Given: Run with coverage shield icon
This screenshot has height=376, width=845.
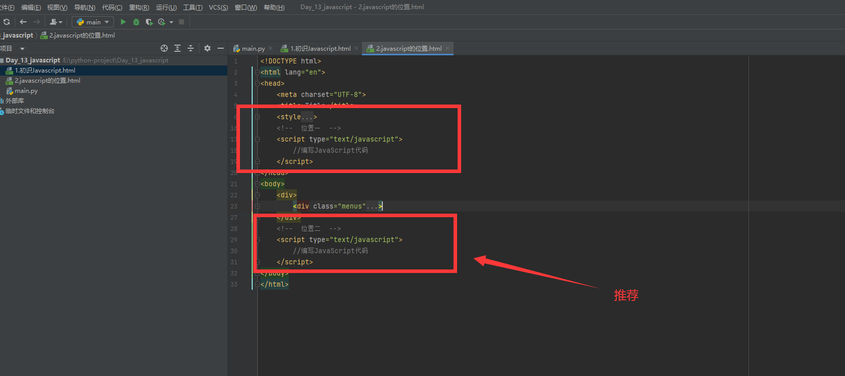Looking at the screenshot, I should pos(149,22).
